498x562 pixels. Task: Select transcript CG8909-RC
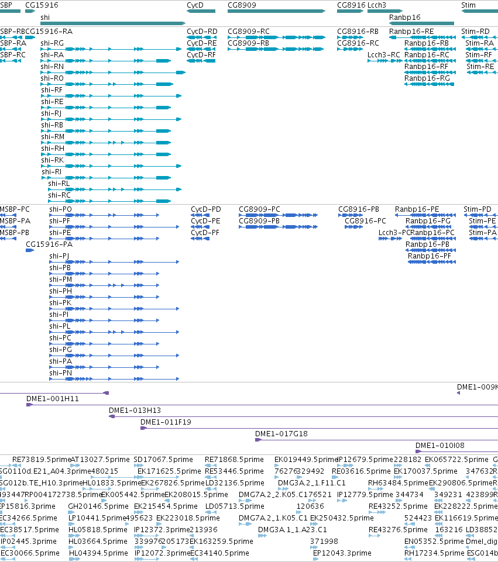point(276,37)
